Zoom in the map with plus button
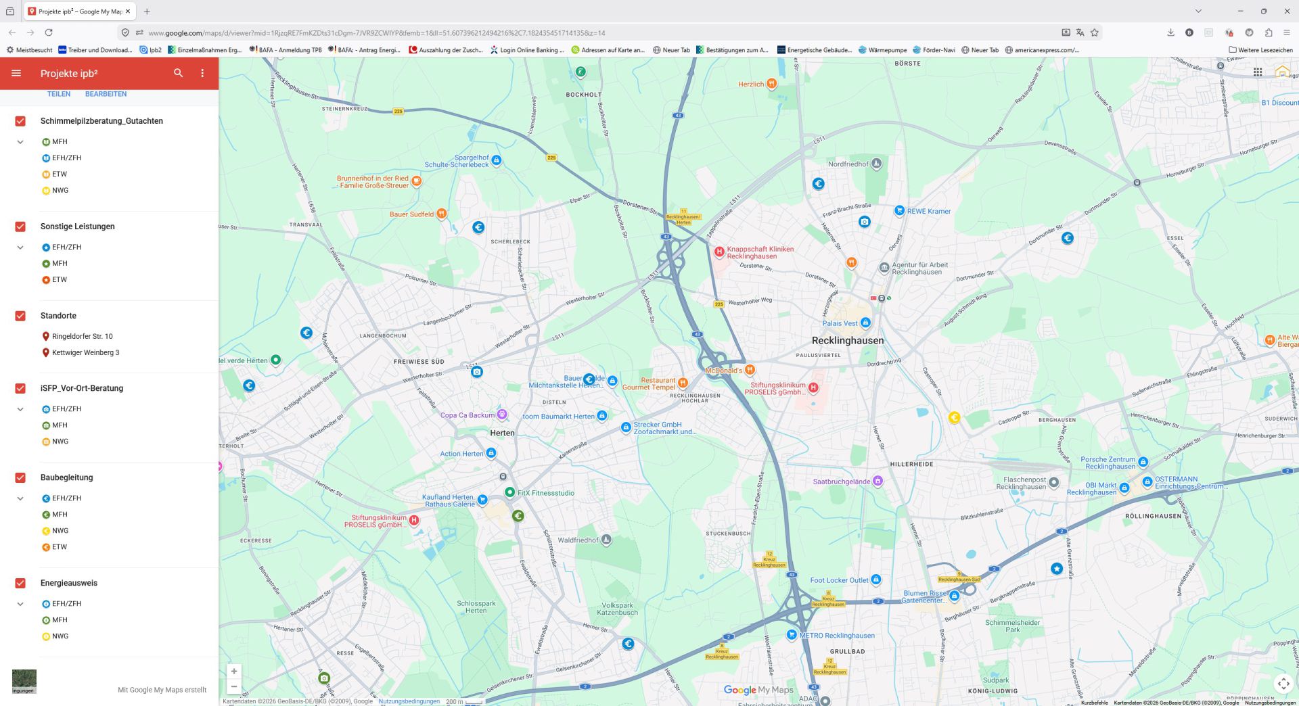This screenshot has height=706, width=1299. pyautogui.click(x=234, y=672)
